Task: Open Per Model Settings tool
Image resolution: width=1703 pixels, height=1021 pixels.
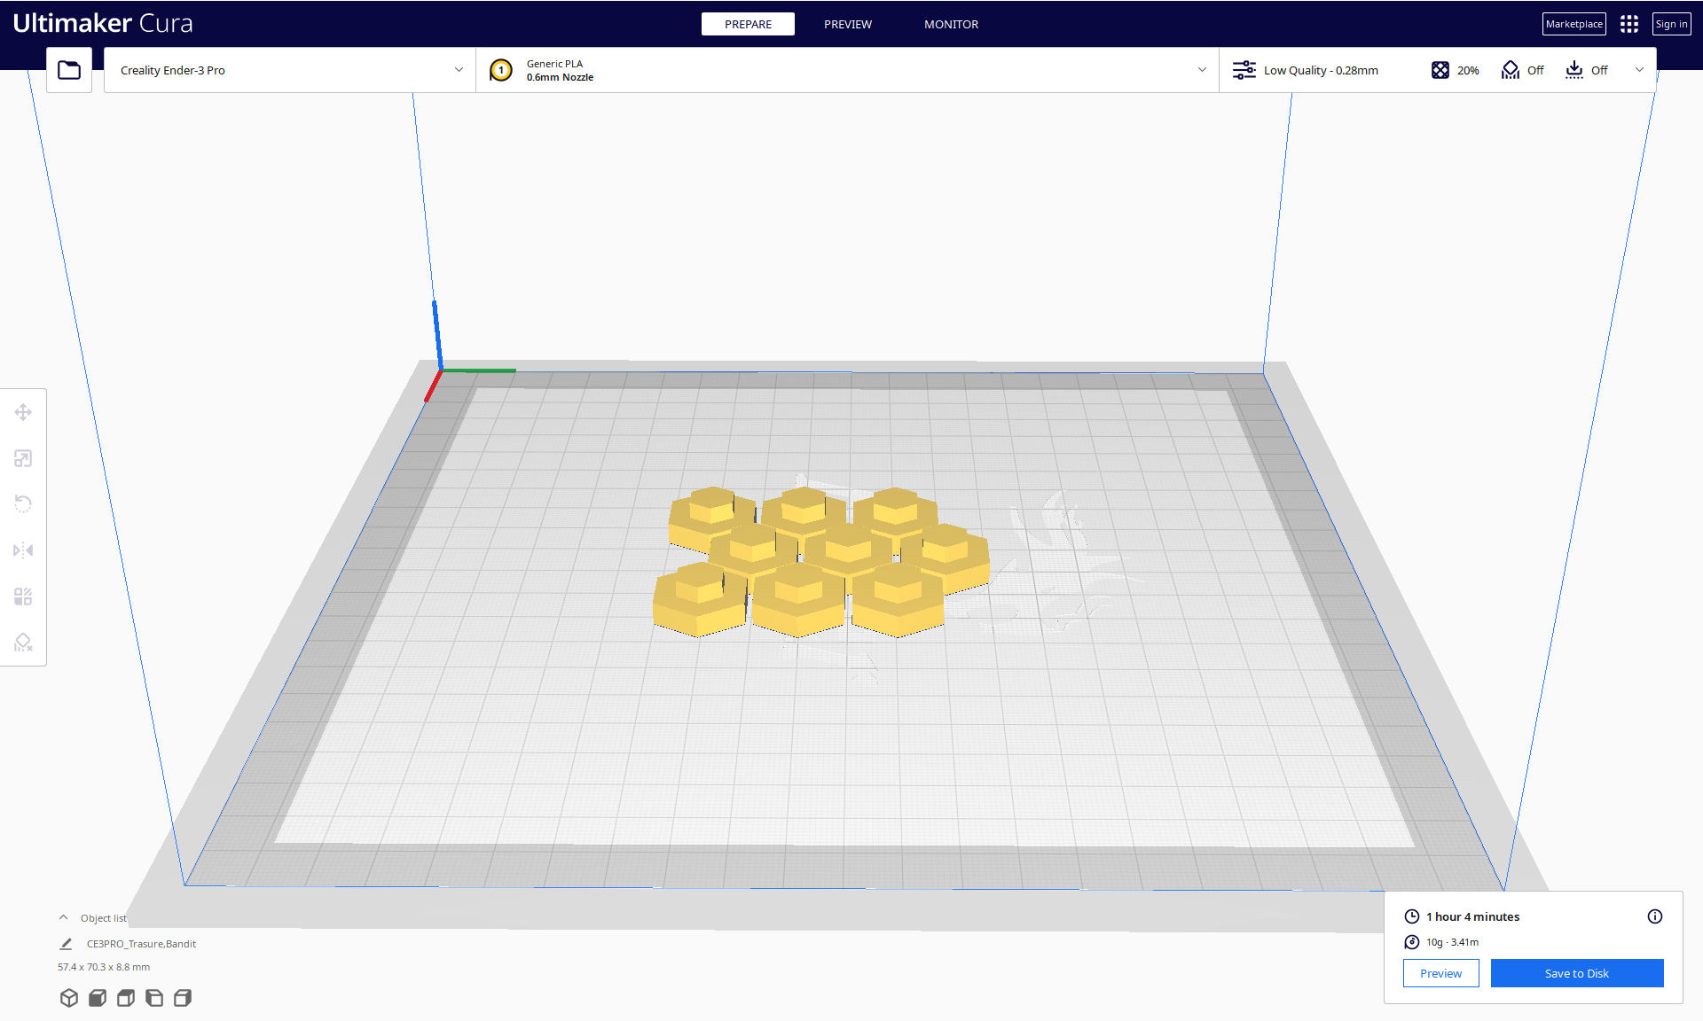Action: [23, 596]
